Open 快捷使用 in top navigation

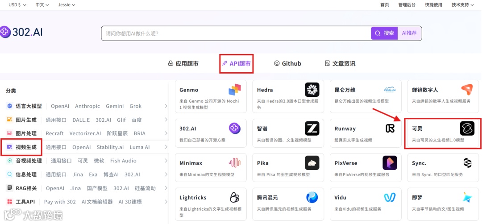click(x=433, y=4)
